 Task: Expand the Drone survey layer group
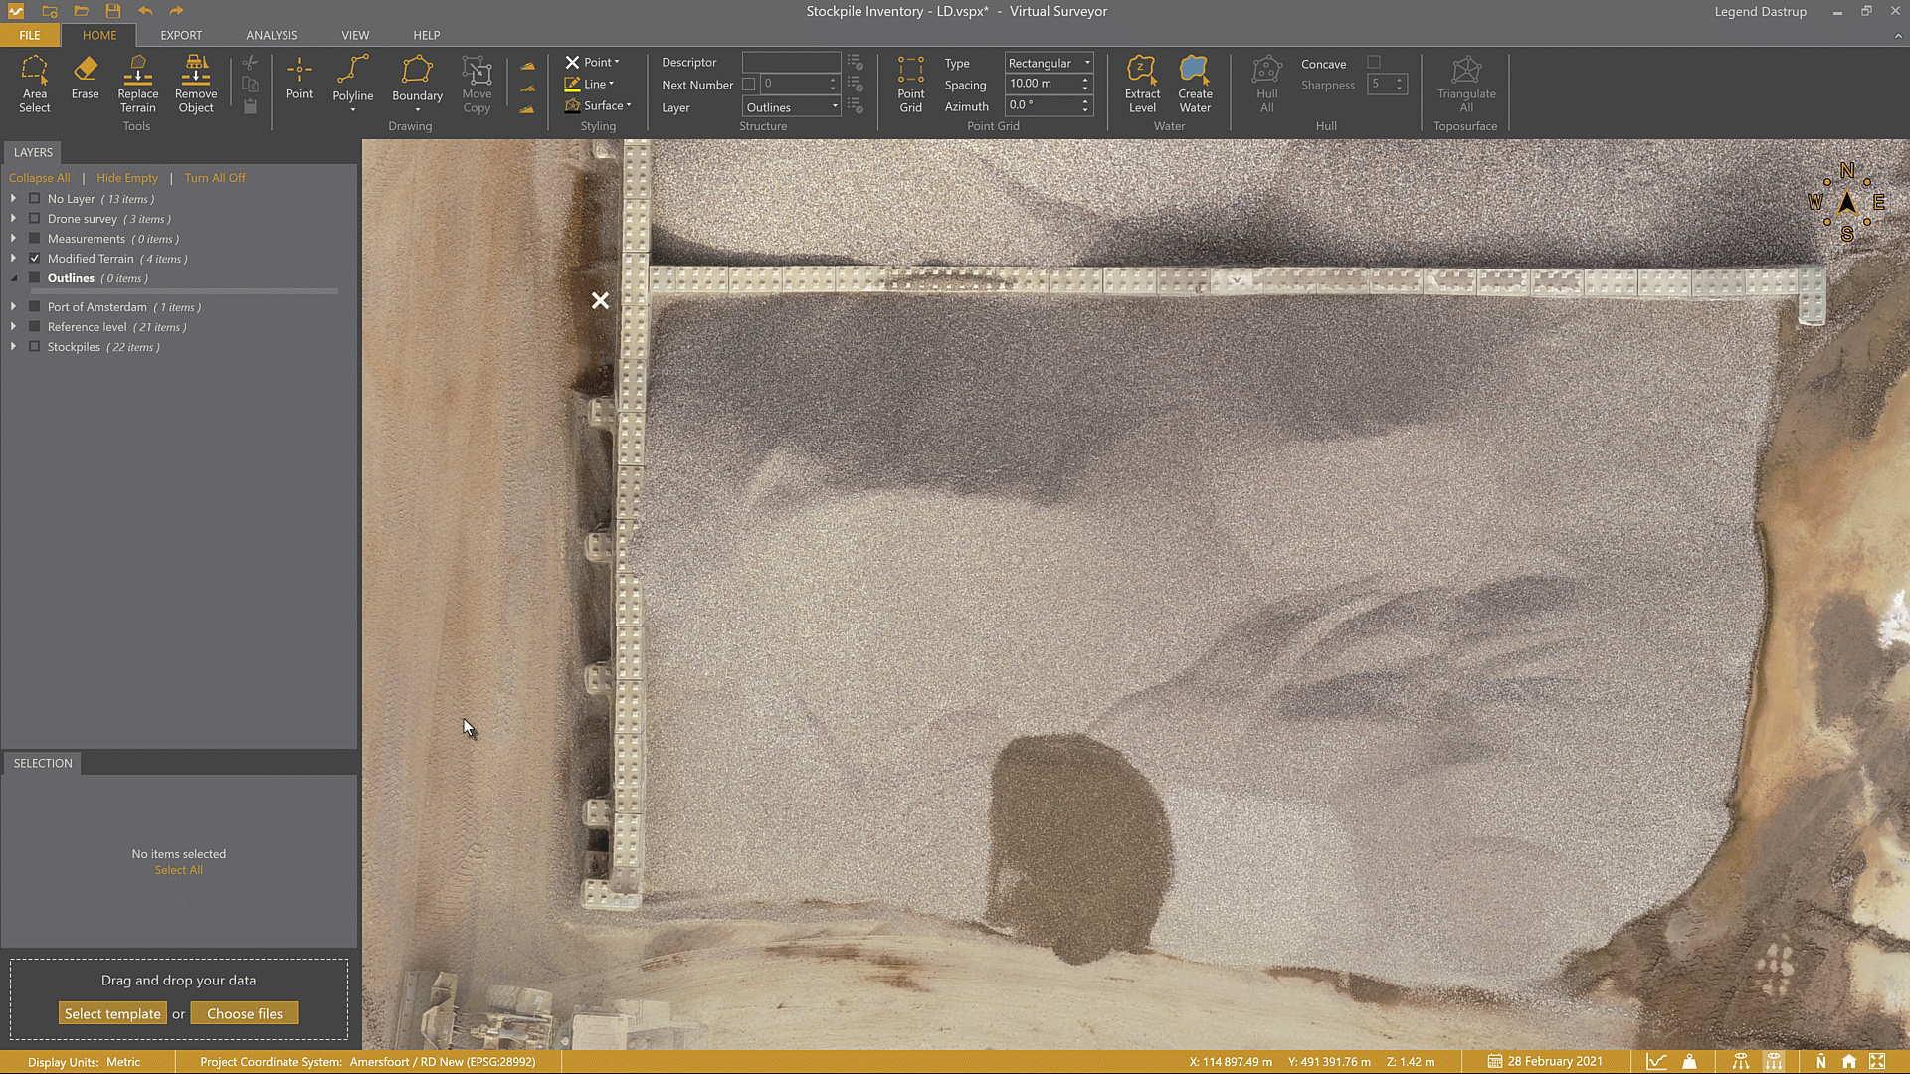click(13, 218)
